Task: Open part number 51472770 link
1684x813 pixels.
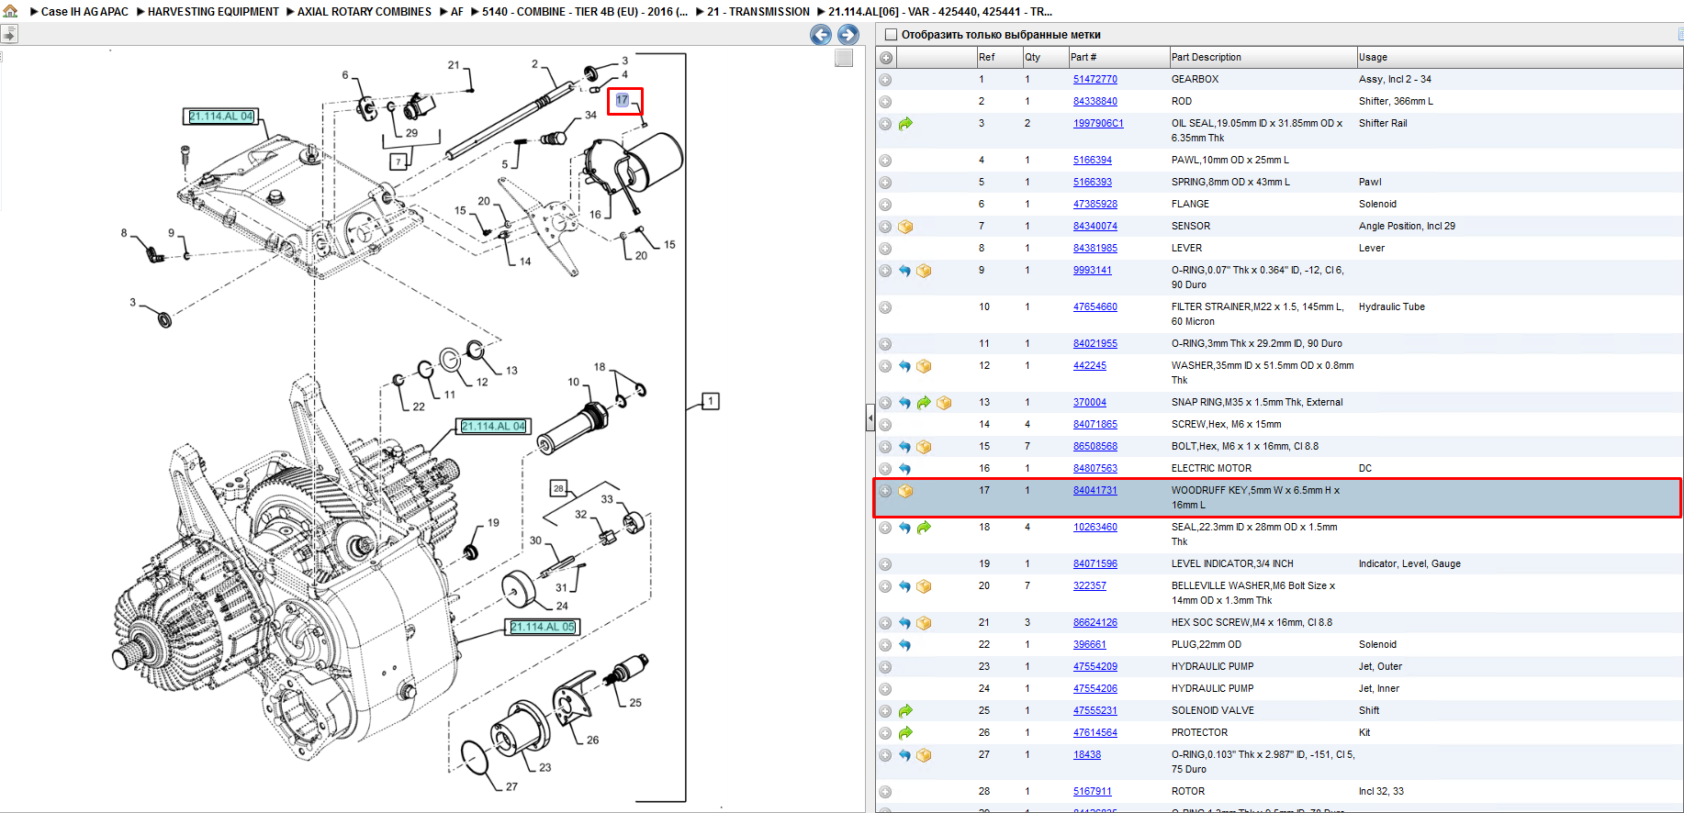Action: [1095, 80]
